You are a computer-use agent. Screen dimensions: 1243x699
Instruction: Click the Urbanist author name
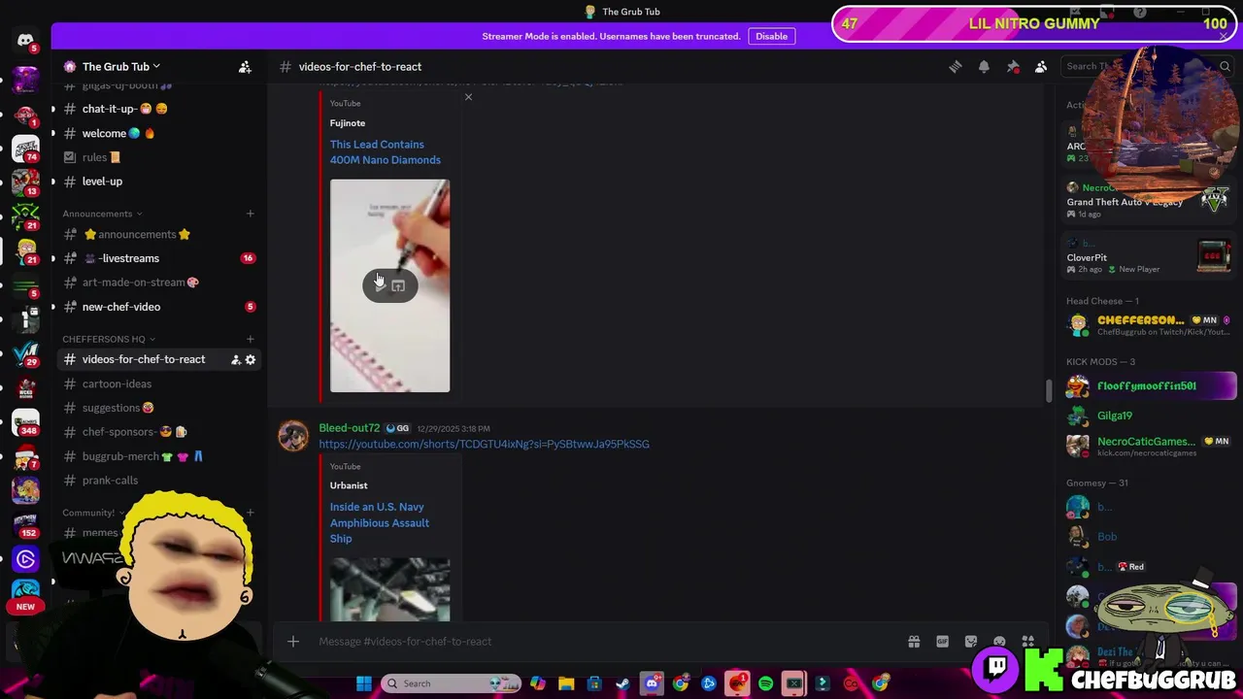click(349, 485)
